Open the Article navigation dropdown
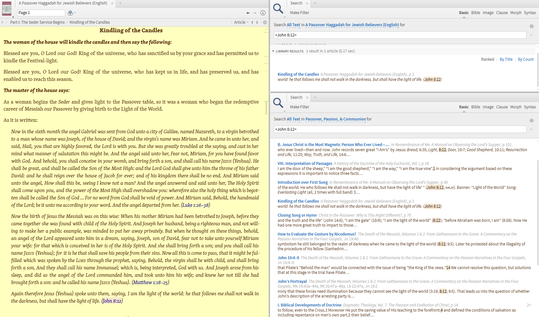The width and height of the screenshot is (539, 317). (x=241, y=22)
